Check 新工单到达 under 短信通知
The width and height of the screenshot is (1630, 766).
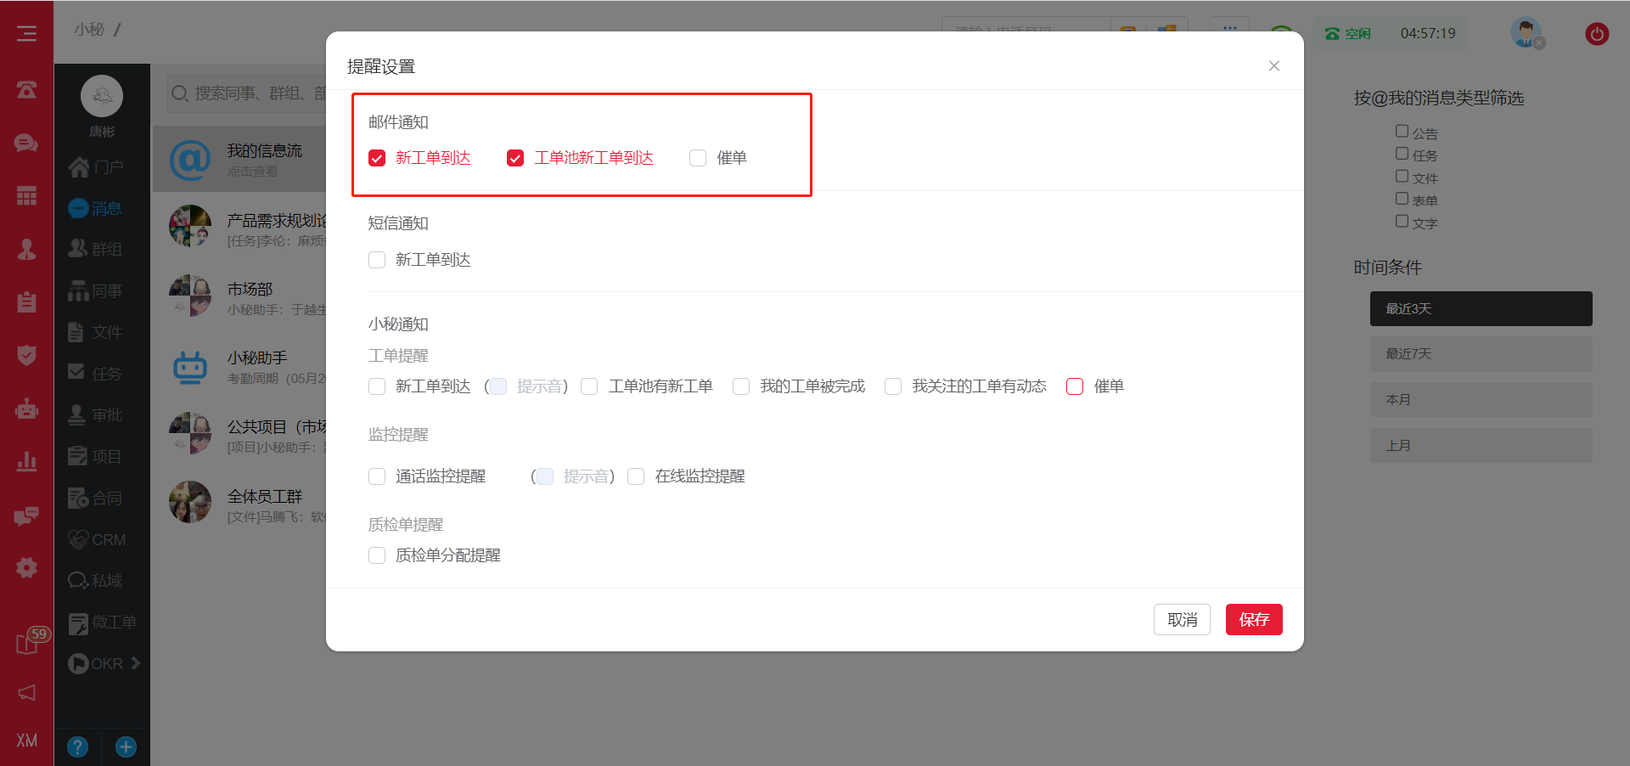377,260
